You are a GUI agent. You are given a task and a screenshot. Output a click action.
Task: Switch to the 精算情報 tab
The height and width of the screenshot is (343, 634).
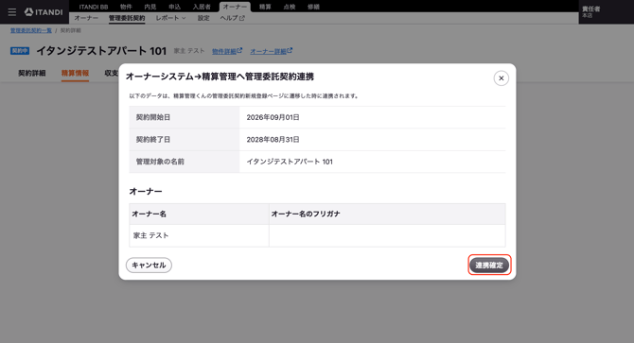click(x=75, y=73)
